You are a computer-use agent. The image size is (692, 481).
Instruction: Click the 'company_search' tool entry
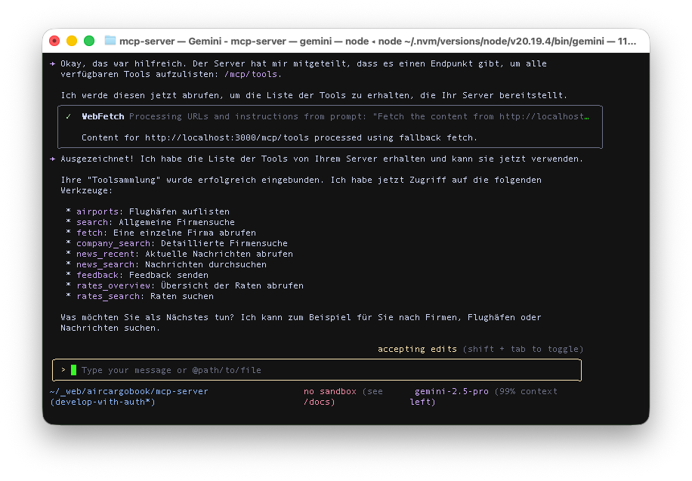113,243
